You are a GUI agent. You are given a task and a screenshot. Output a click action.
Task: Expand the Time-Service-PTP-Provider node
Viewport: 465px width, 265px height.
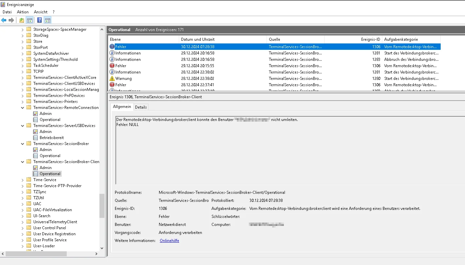23,186
